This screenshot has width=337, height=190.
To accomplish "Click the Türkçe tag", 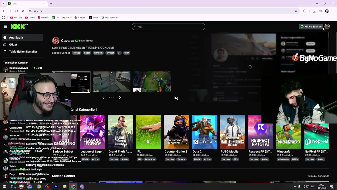I will tap(76, 53).
